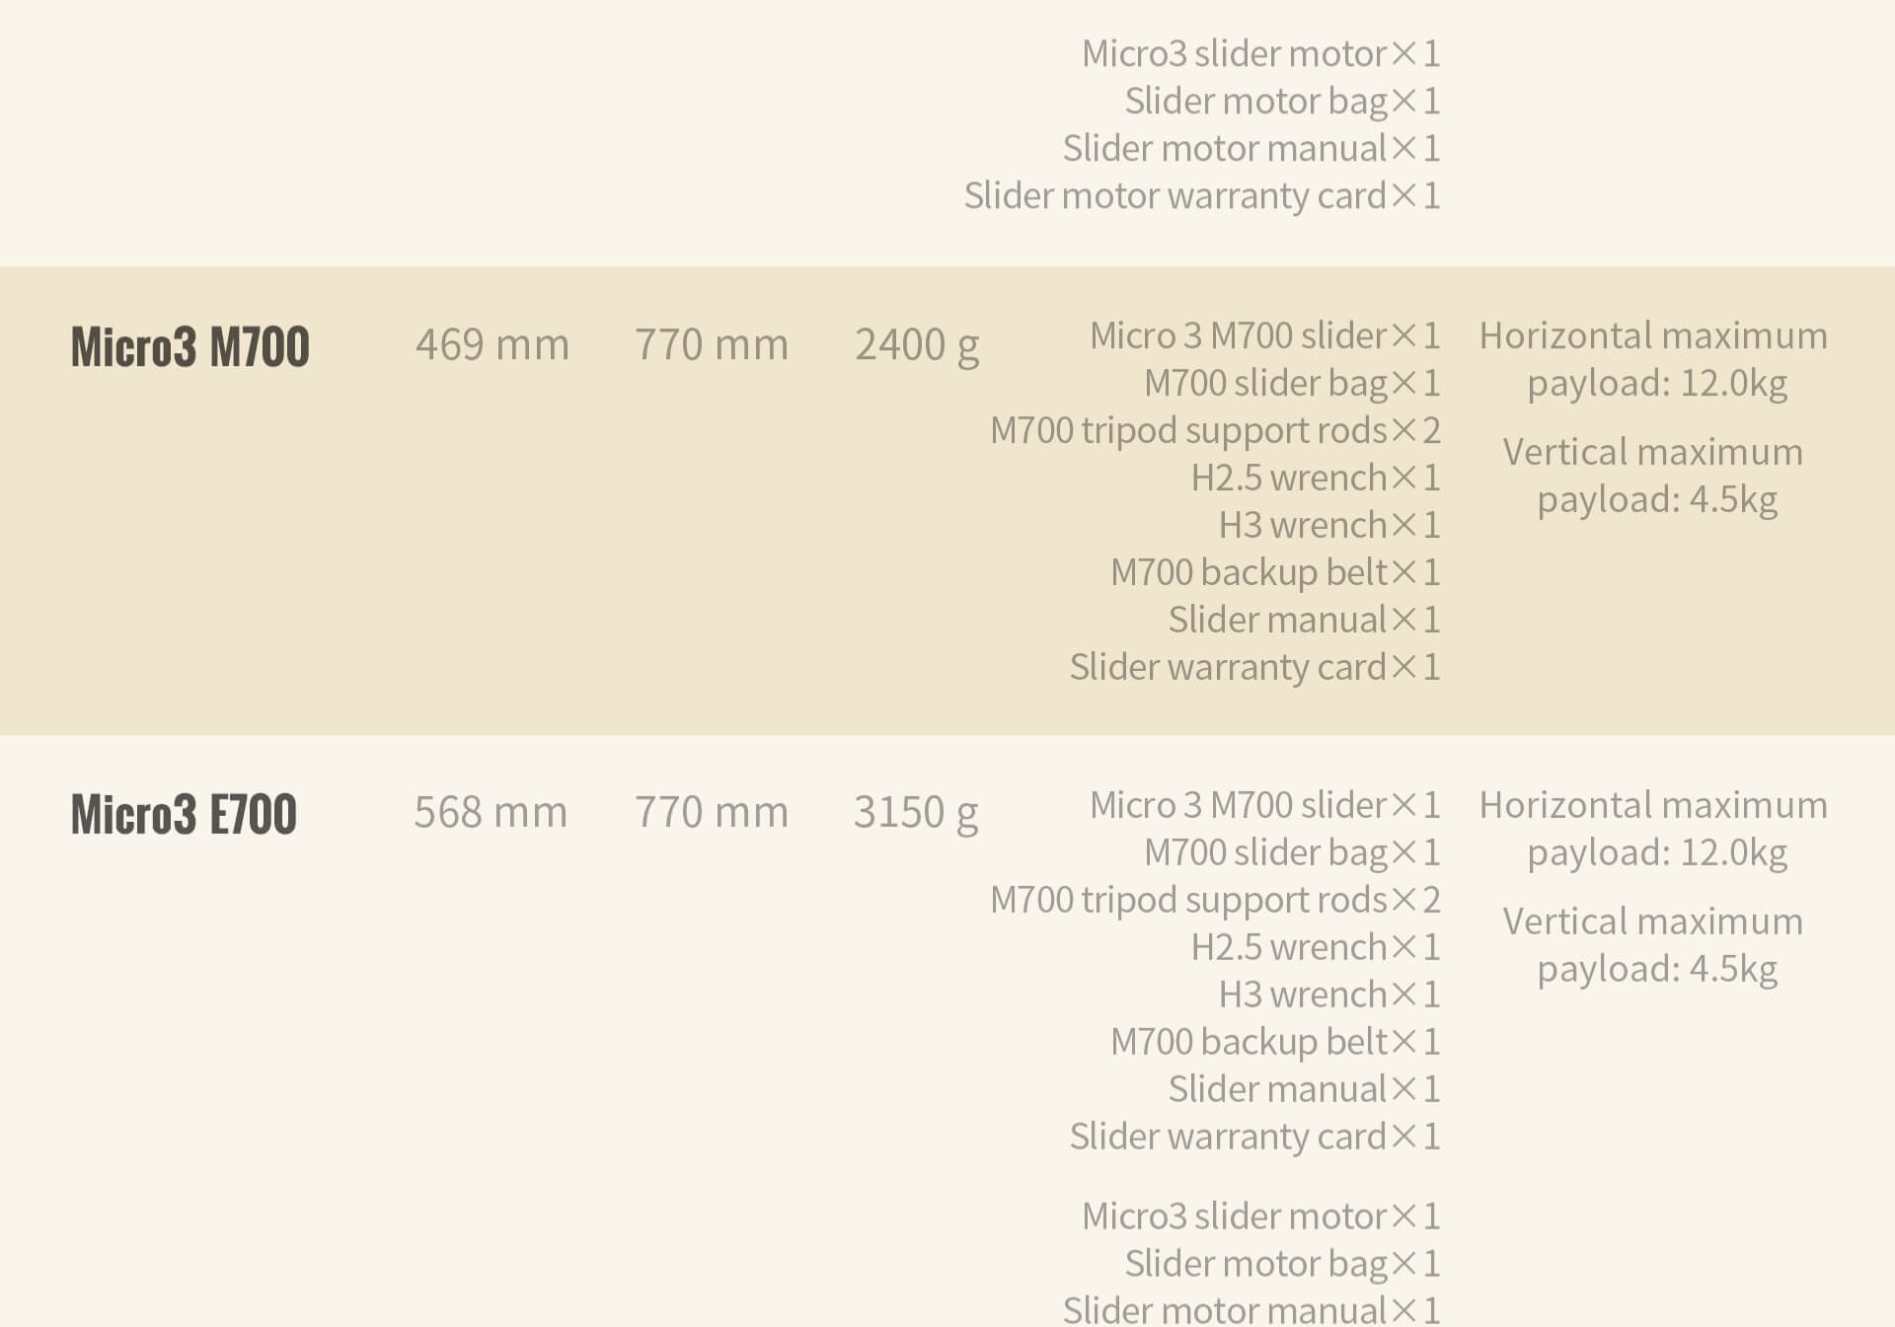Click the 2400 g weight value
1895x1327 pixels.
(x=917, y=346)
